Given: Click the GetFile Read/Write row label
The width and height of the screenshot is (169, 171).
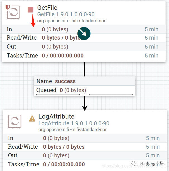Looking at the screenshot, I should (22, 38).
